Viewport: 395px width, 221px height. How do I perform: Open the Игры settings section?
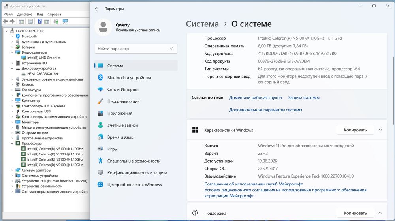click(x=136, y=149)
